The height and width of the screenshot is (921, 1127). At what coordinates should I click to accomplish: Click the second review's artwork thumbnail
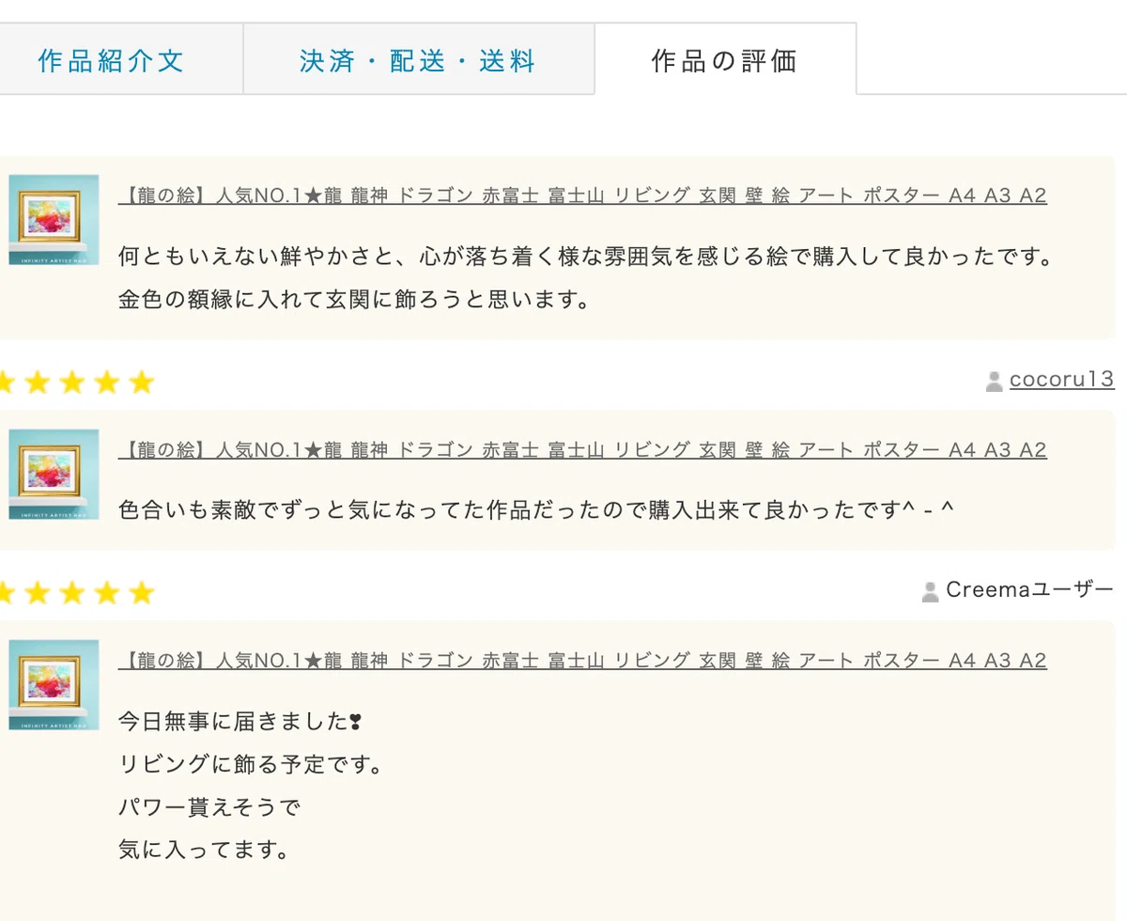[54, 475]
